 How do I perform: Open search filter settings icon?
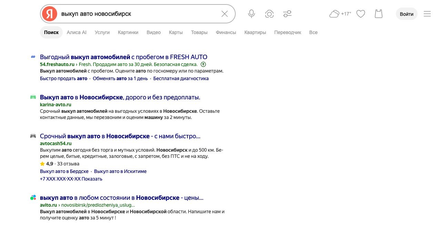pyautogui.click(x=287, y=14)
